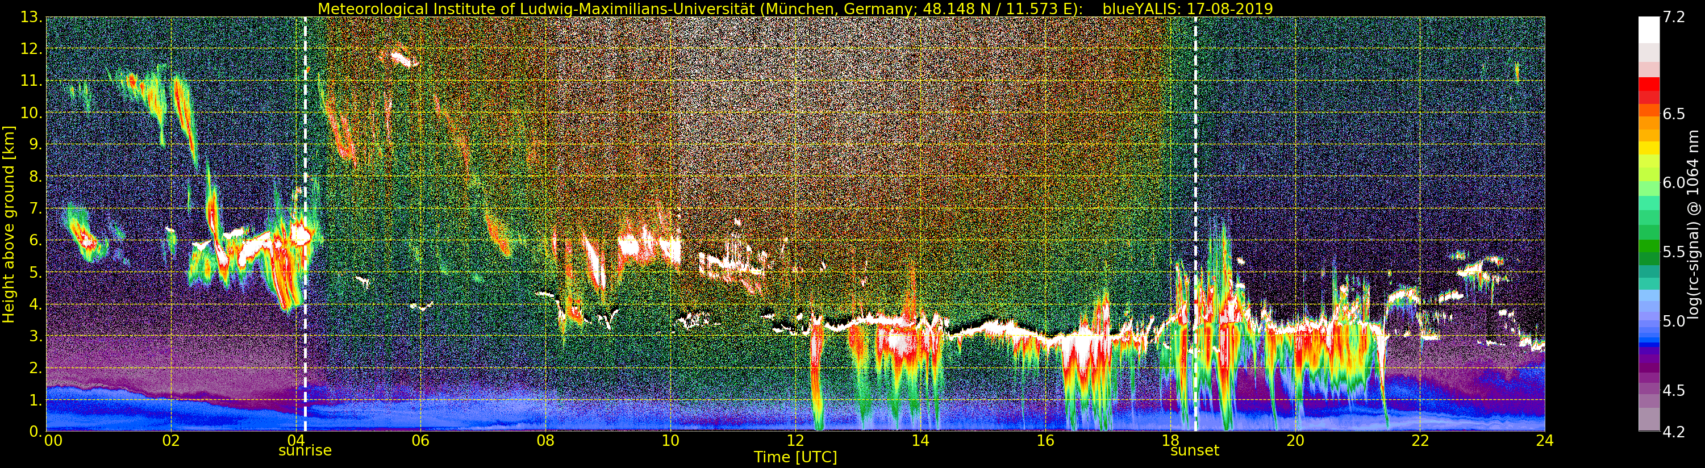Click the x-axis tick label 24
This screenshot has height=468, width=1705.
1545,440
